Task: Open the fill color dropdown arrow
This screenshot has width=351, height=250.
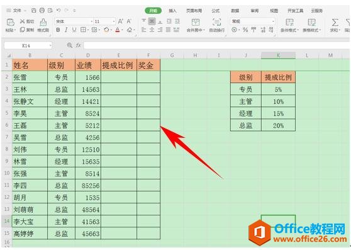Action: 111,30
